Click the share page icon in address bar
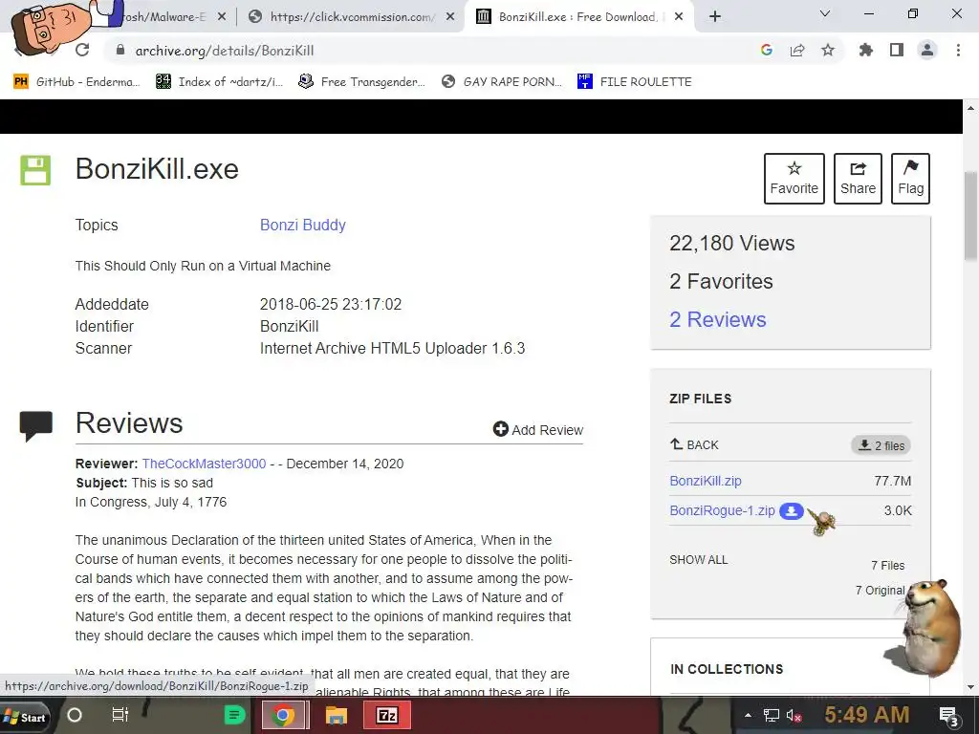Screen dimensions: 979x734 coord(797,50)
